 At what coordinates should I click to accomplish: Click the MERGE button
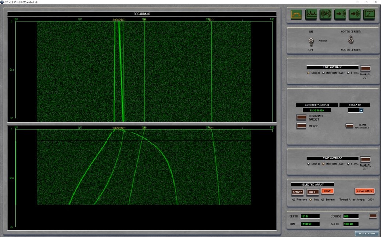coord(301,126)
